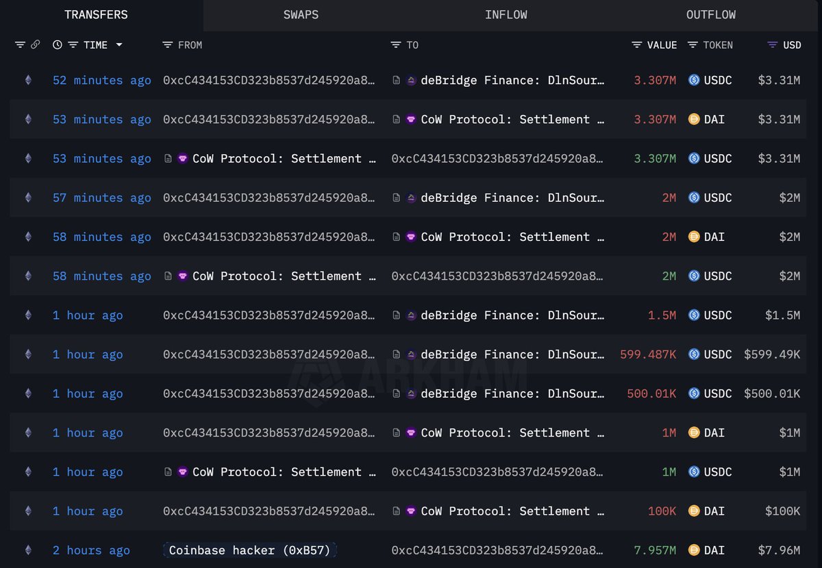822x568 pixels.
Task: Click the $599.49K USD amount
Action: [772, 354]
